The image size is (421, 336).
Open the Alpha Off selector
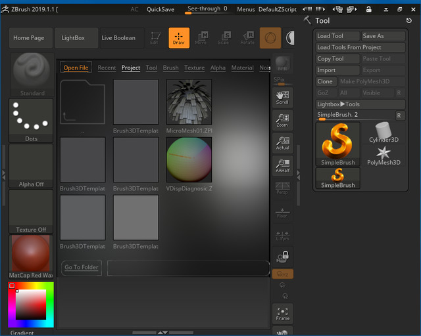31,166
